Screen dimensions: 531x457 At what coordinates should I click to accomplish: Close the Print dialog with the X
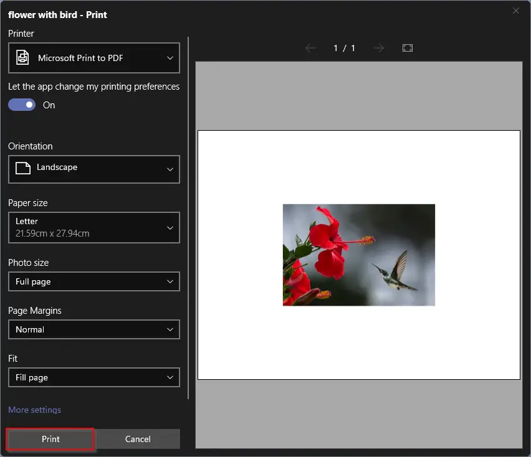click(516, 11)
